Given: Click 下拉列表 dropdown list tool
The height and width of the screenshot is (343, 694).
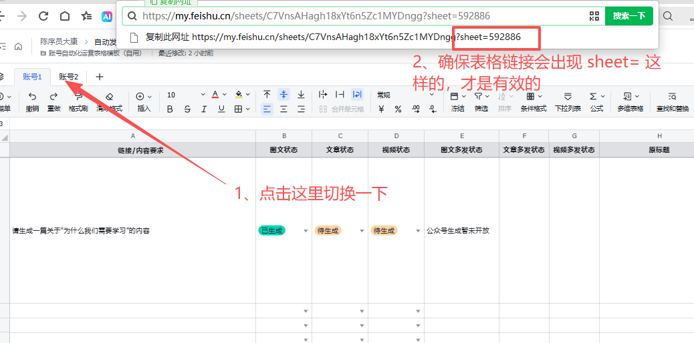Looking at the screenshot, I should 568,101.
